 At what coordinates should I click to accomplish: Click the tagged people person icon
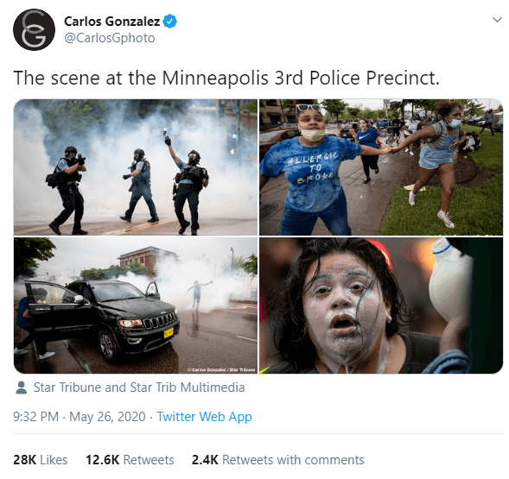tap(22, 388)
